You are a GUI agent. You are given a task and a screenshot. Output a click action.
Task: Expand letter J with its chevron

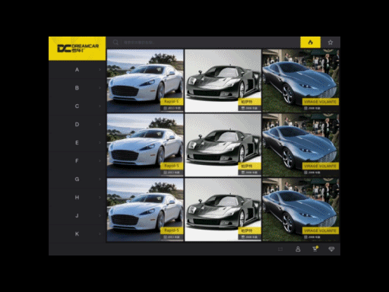point(100,216)
